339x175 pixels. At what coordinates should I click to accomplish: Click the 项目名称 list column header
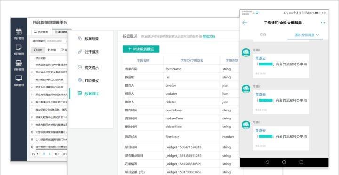[x=40, y=58]
